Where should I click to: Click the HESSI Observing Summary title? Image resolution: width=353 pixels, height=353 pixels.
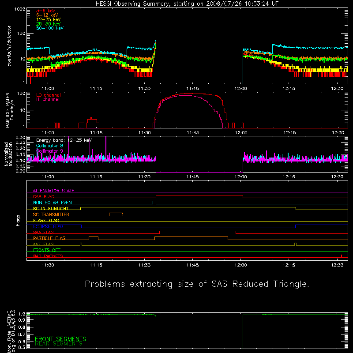point(187,4)
